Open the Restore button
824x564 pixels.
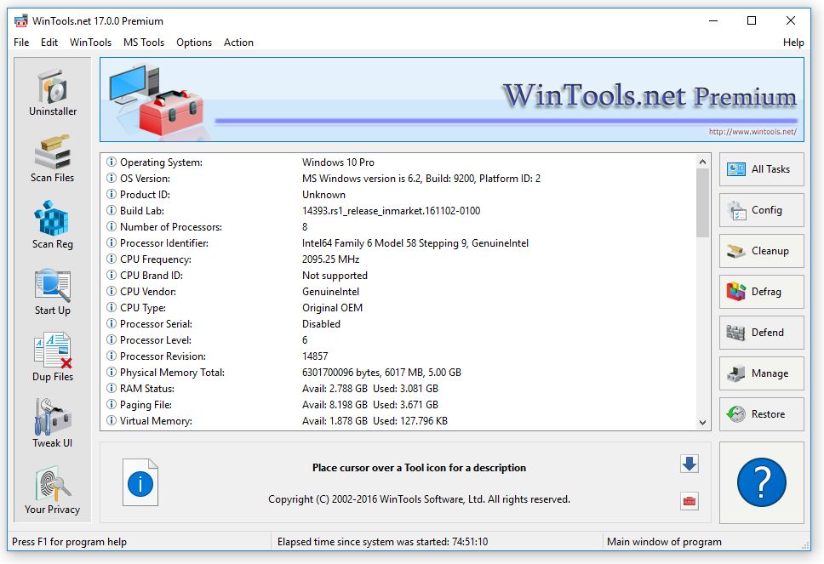[x=761, y=414]
